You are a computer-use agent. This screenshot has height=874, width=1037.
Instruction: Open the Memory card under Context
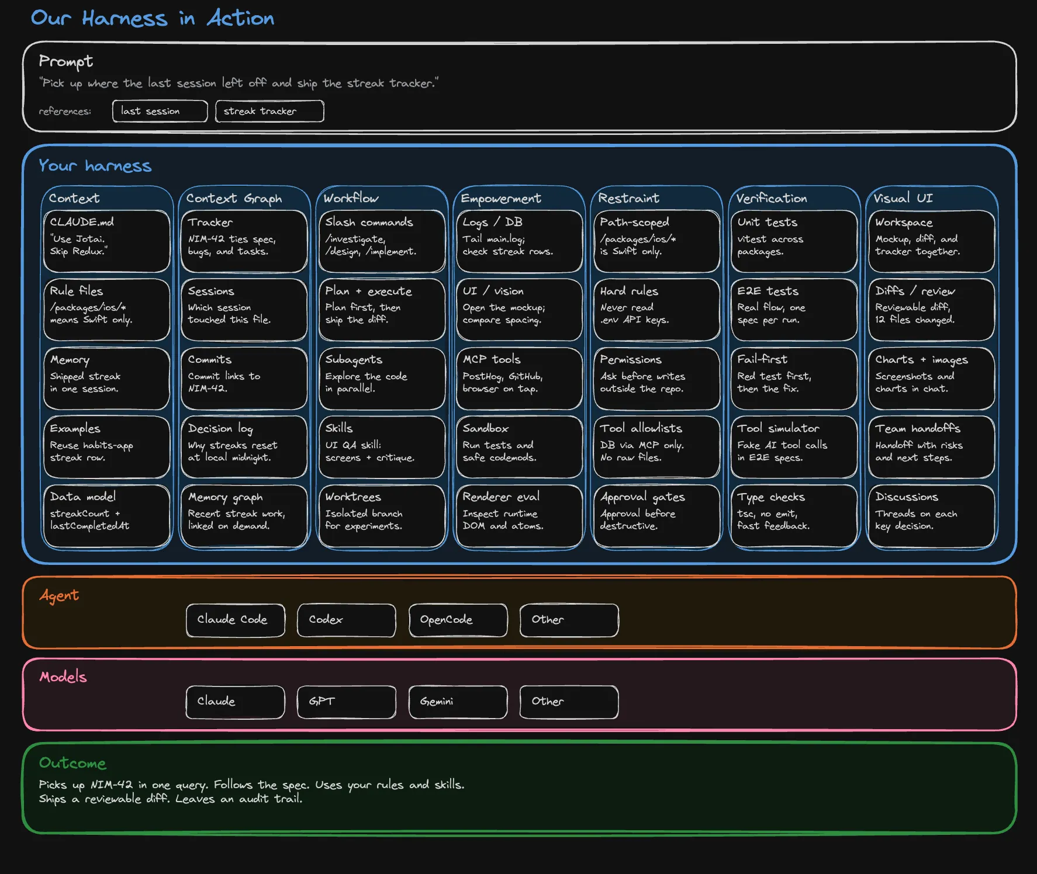pyautogui.click(x=106, y=379)
